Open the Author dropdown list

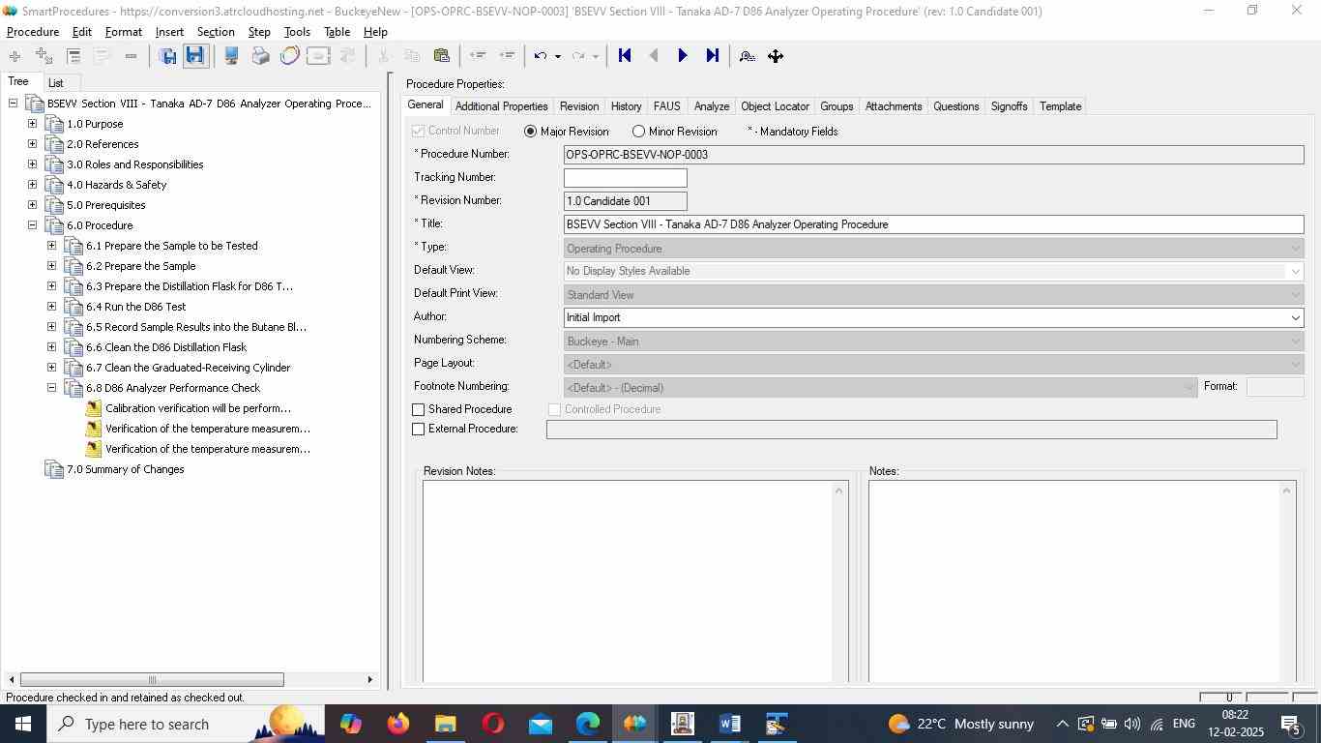point(1295,318)
